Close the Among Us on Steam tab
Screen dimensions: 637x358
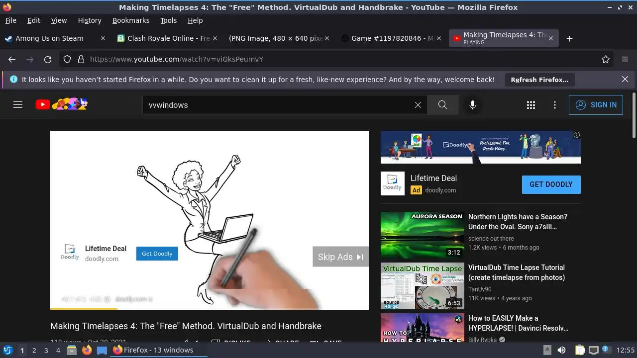pyautogui.click(x=103, y=38)
